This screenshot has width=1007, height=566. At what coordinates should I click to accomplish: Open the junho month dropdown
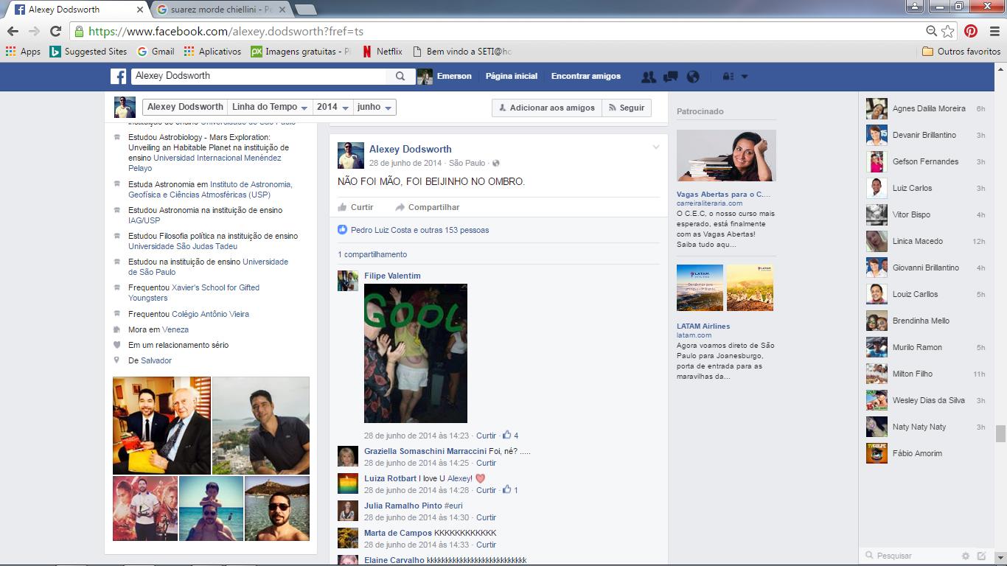coord(375,107)
